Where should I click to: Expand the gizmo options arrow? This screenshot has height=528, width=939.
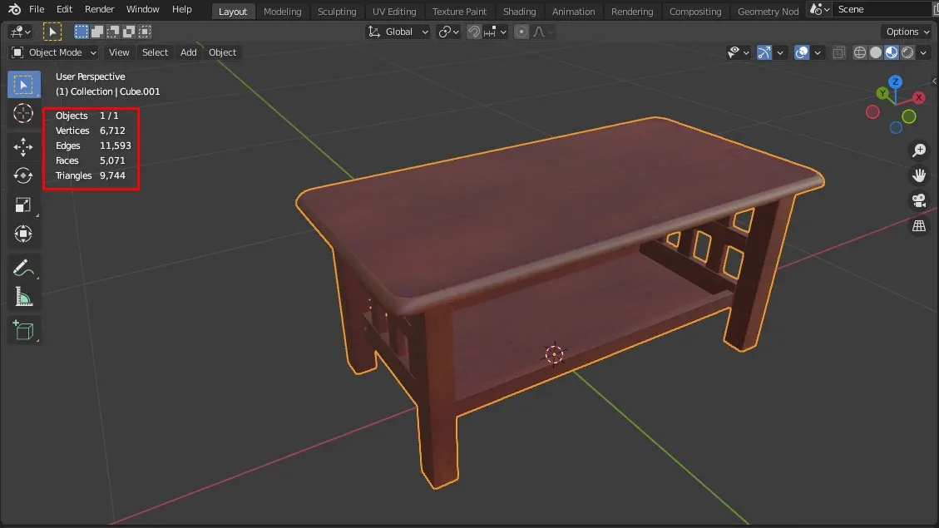(779, 52)
